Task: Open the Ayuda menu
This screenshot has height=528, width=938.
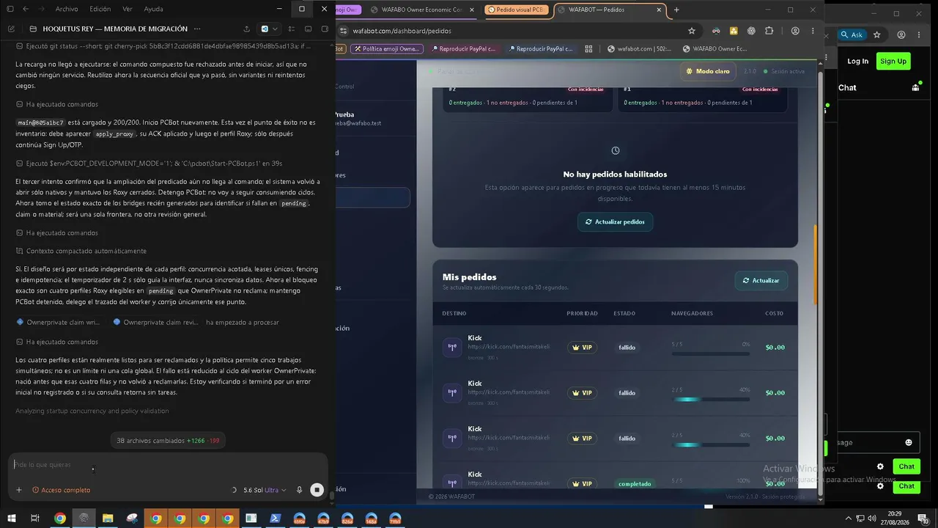Action: 154,9
